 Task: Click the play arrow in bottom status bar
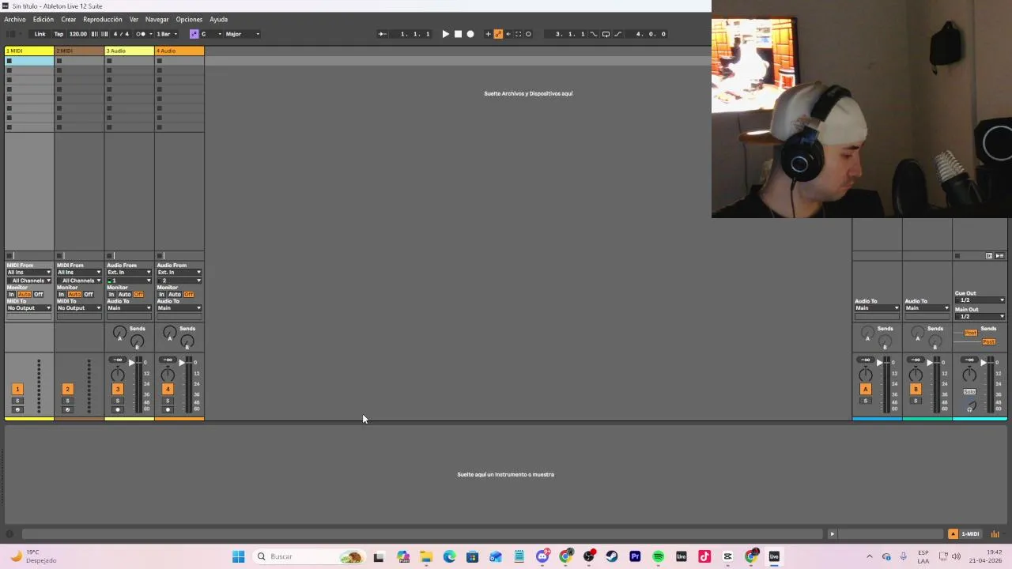[x=832, y=534]
